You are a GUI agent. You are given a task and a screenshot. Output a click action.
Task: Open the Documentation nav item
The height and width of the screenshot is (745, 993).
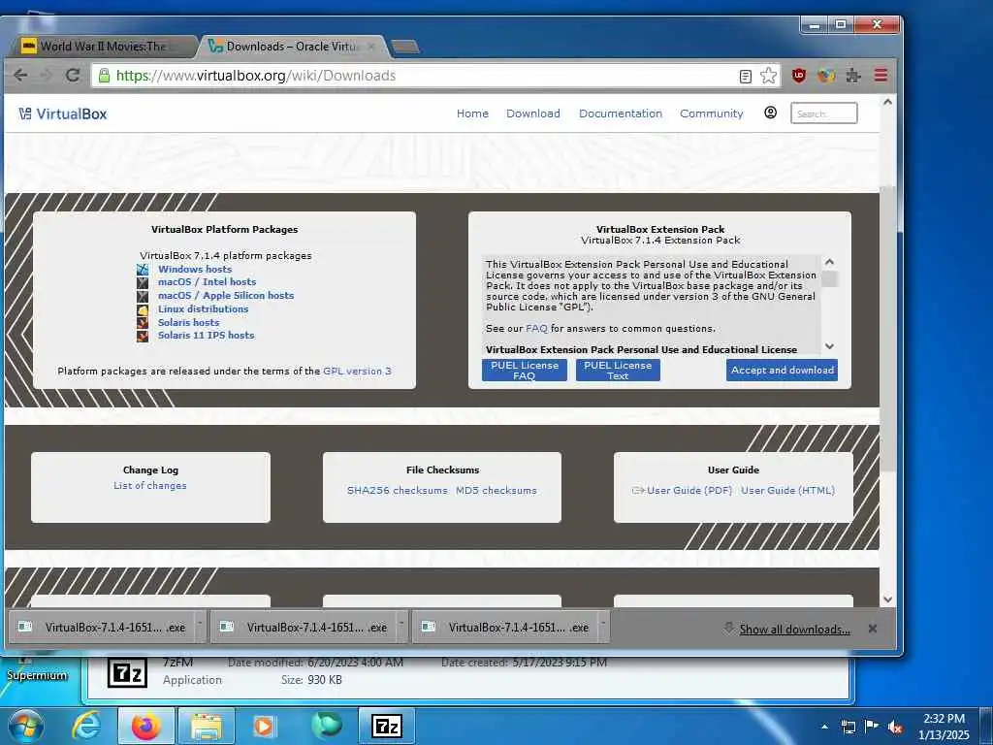[x=621, y=113]
